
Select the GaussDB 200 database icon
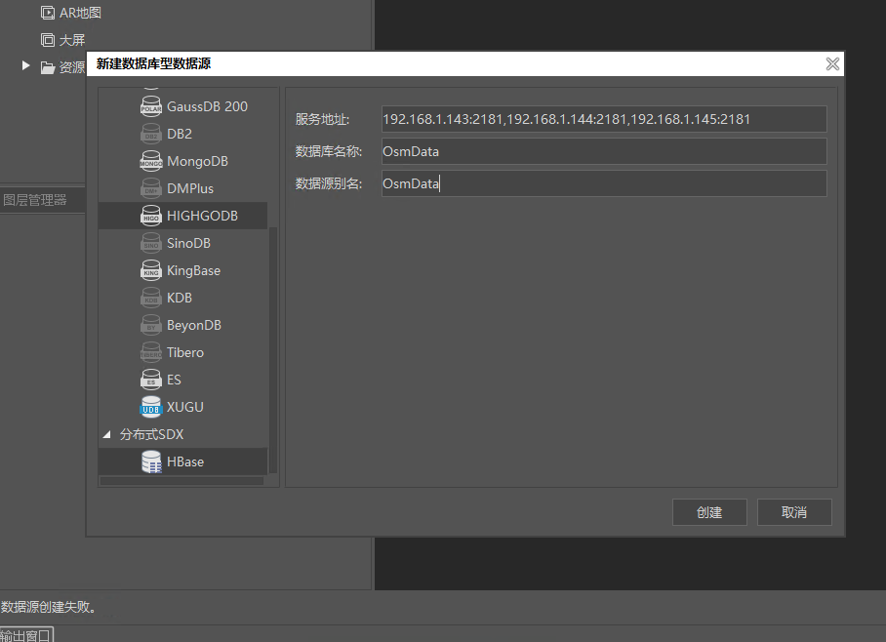pos(150,106)
